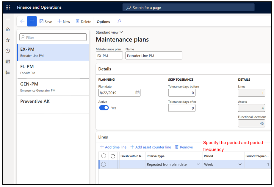Click the Functional locations count field
The height and width of the screenshot is (187, 274).
251,123
